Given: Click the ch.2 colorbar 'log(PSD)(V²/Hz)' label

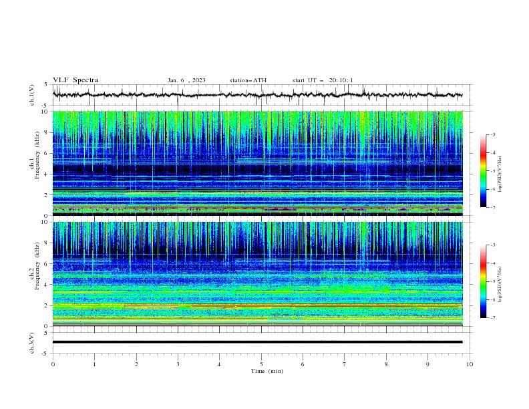Looking at the screenshot, I should tap(500, 284).
